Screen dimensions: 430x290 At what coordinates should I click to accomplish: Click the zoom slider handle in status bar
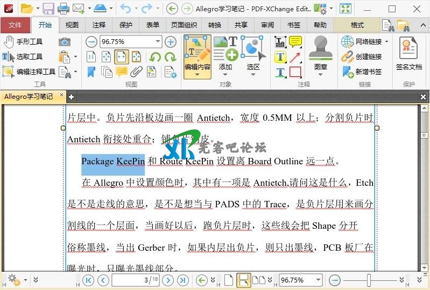(369, 280)
